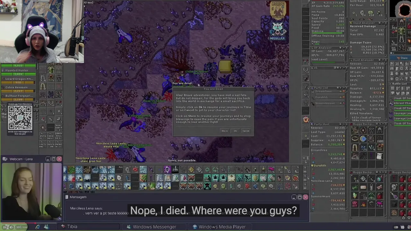
Task: Click the Party Hunt scrollbar
Action: [x=347, y=168]
